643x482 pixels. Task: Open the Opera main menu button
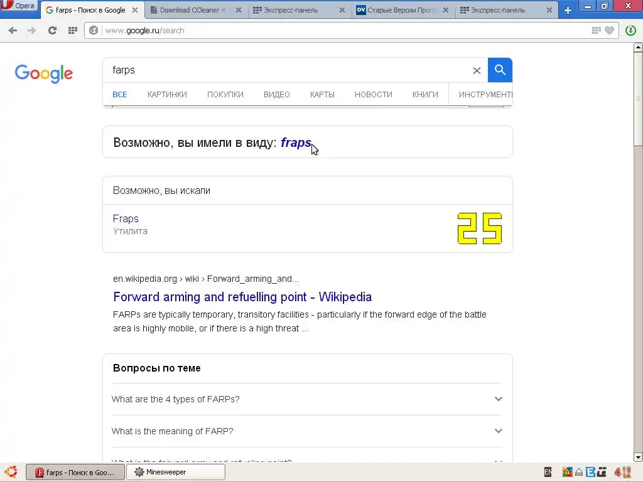point(19,6)
